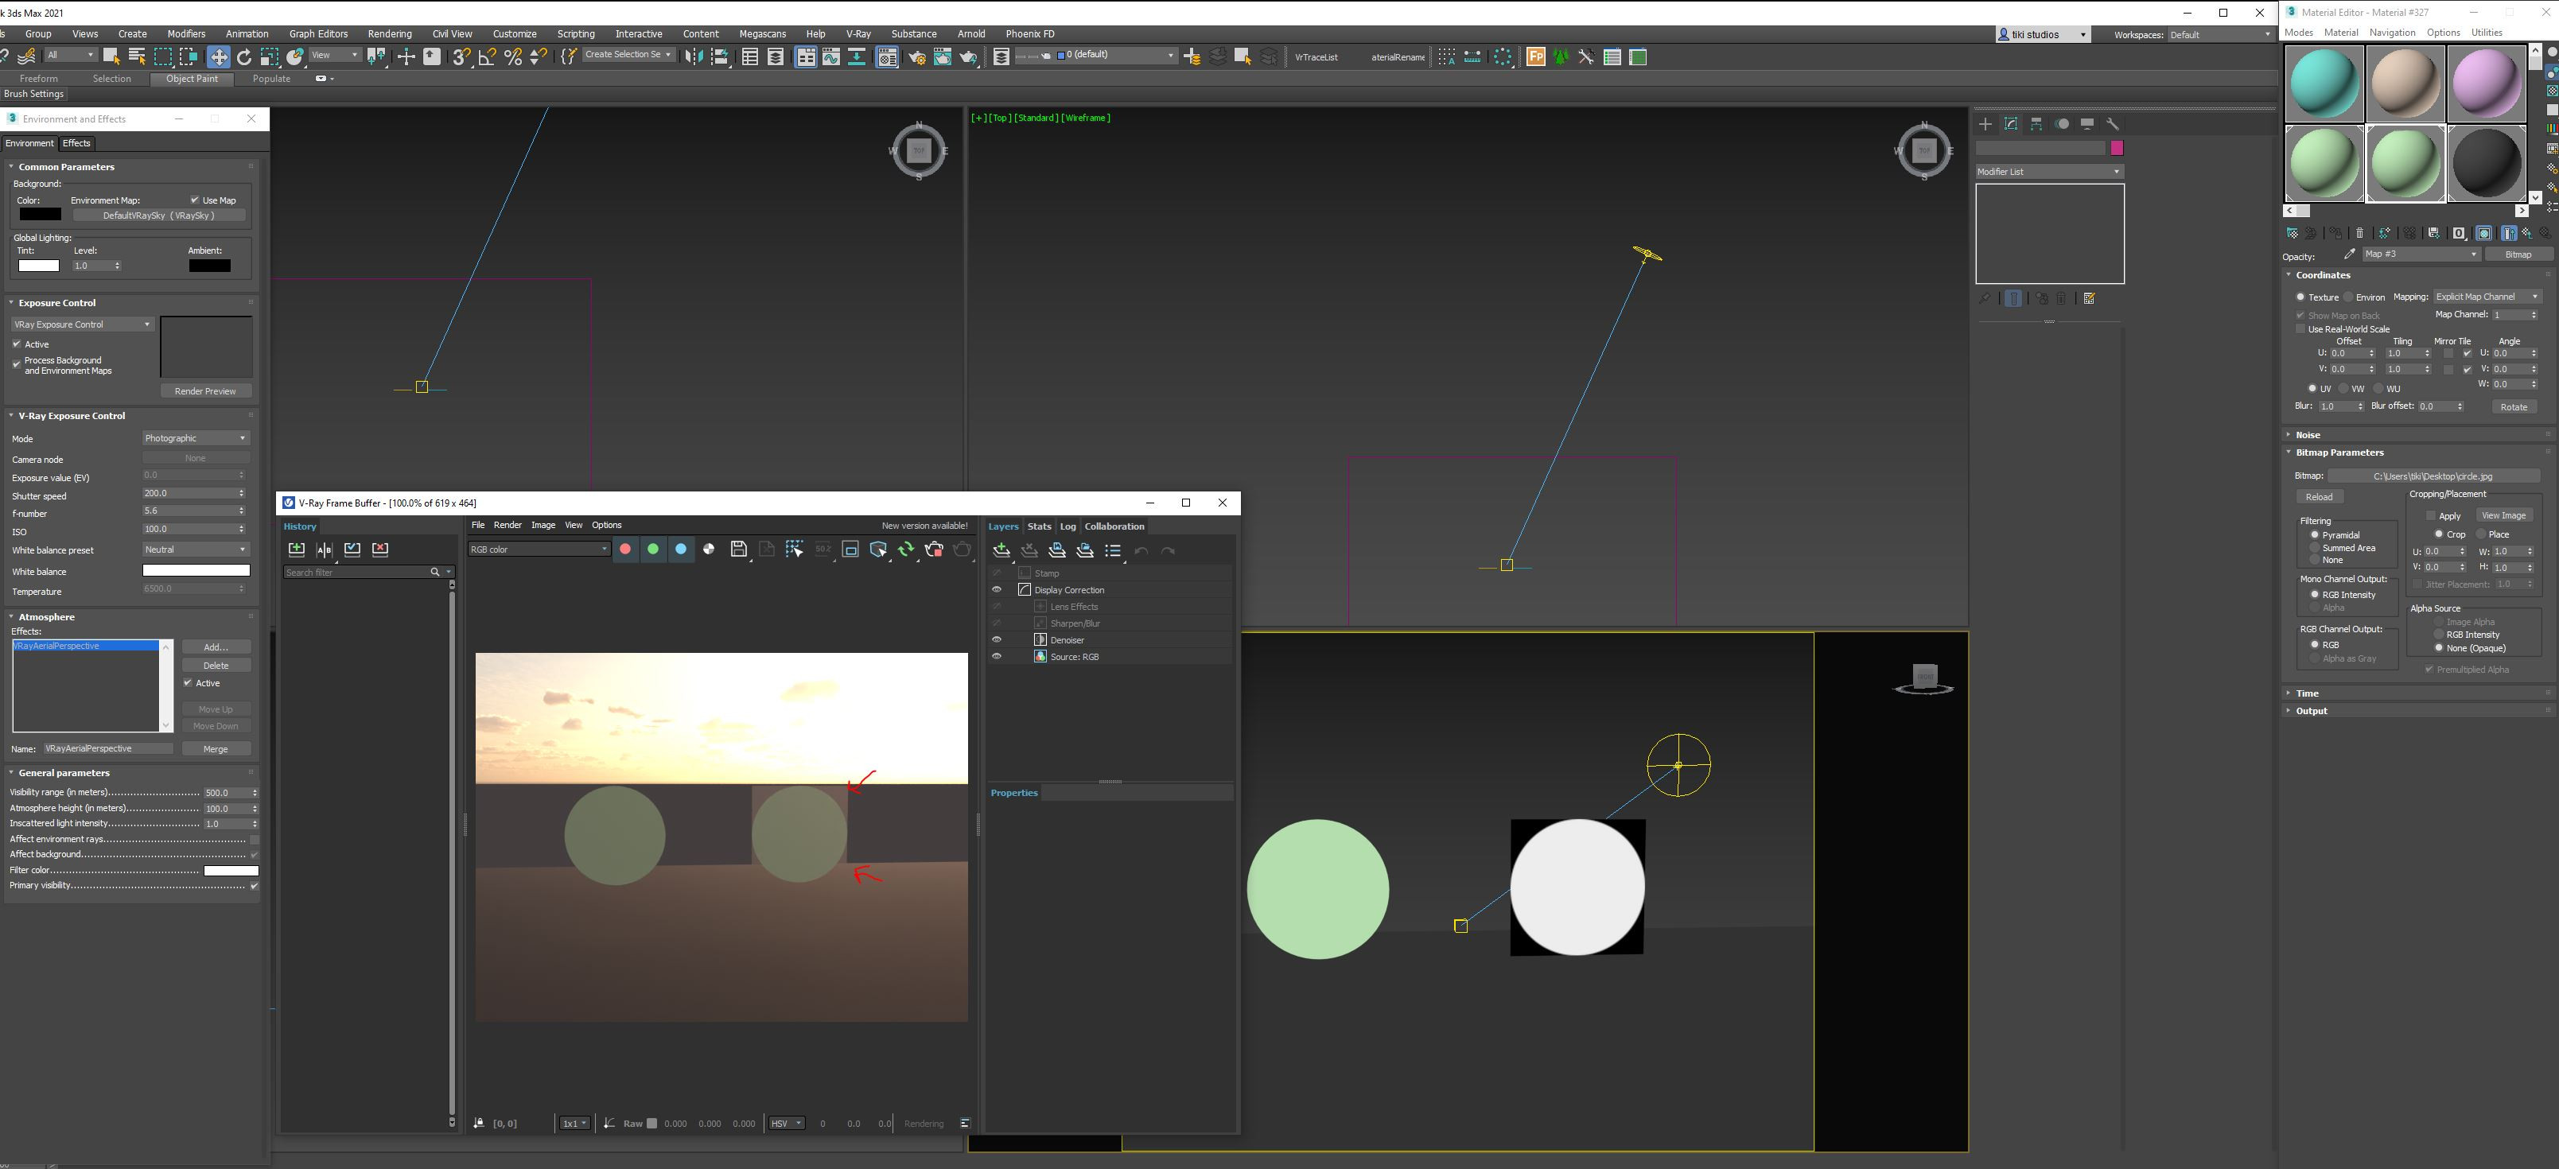2559x1169 pixels.
Task: Click Go to Parent in Material Editor
Action: (x=2526, y=234)
